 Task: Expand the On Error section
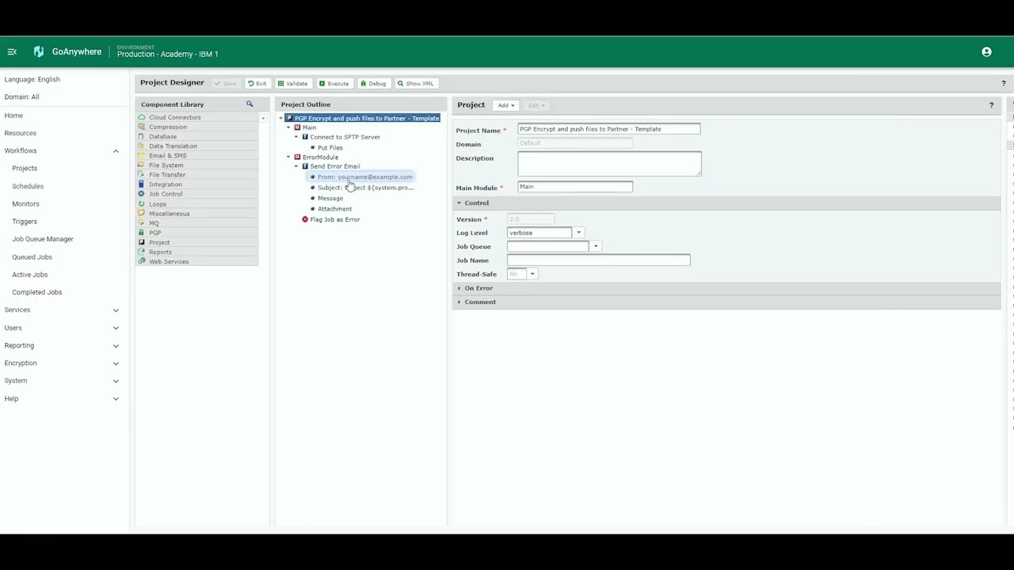(x=459, y=288)
